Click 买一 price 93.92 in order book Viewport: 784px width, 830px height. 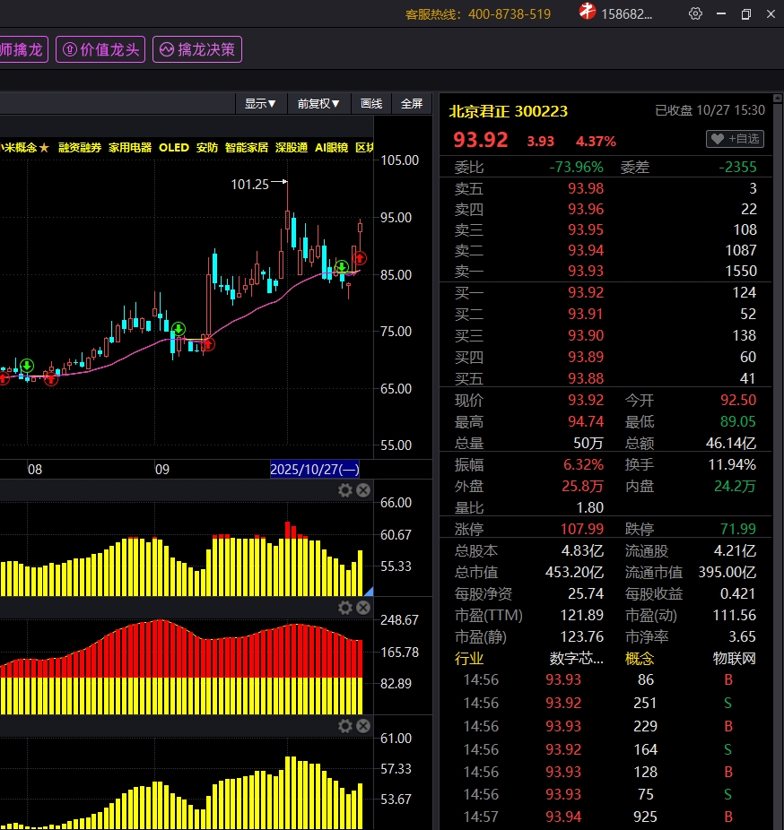point(586,292)
